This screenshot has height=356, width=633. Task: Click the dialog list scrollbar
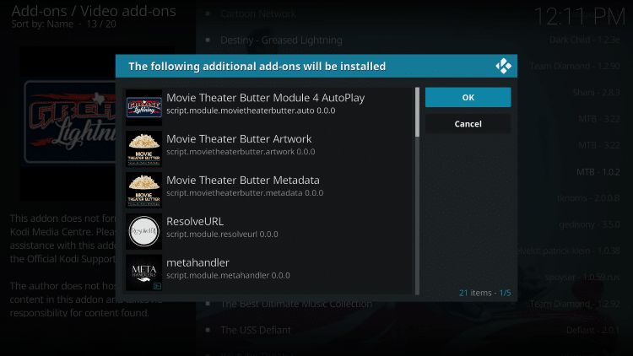pyautogui.click(x=417, y=191)
